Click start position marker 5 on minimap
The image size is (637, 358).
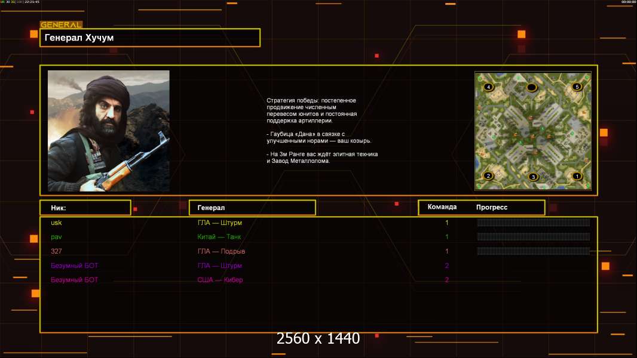(x=577, y=87)
